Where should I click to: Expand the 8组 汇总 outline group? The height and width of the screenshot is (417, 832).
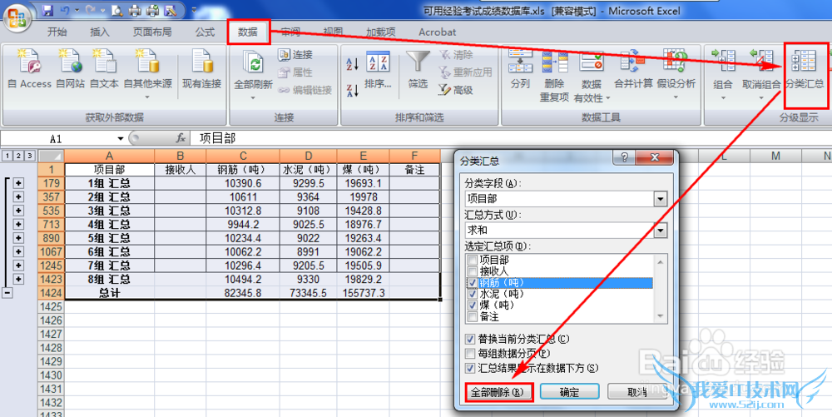[x=18, y=279]
